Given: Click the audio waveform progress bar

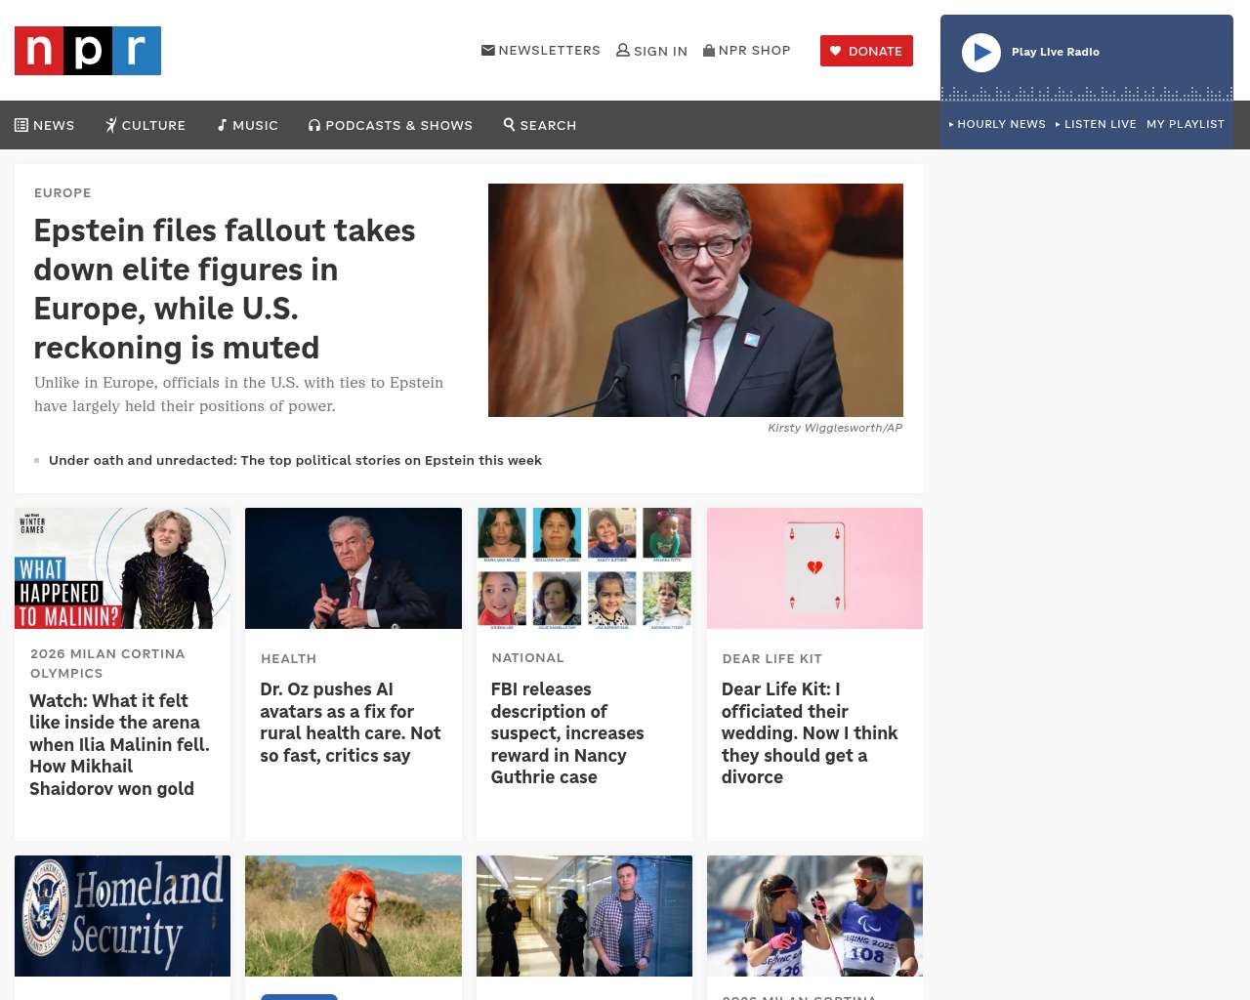Looking at the screenshot, I should point(1086,94).
